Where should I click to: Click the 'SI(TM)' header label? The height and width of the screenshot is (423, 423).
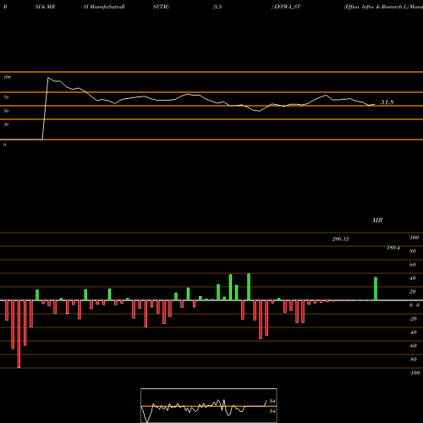point(161,7)
